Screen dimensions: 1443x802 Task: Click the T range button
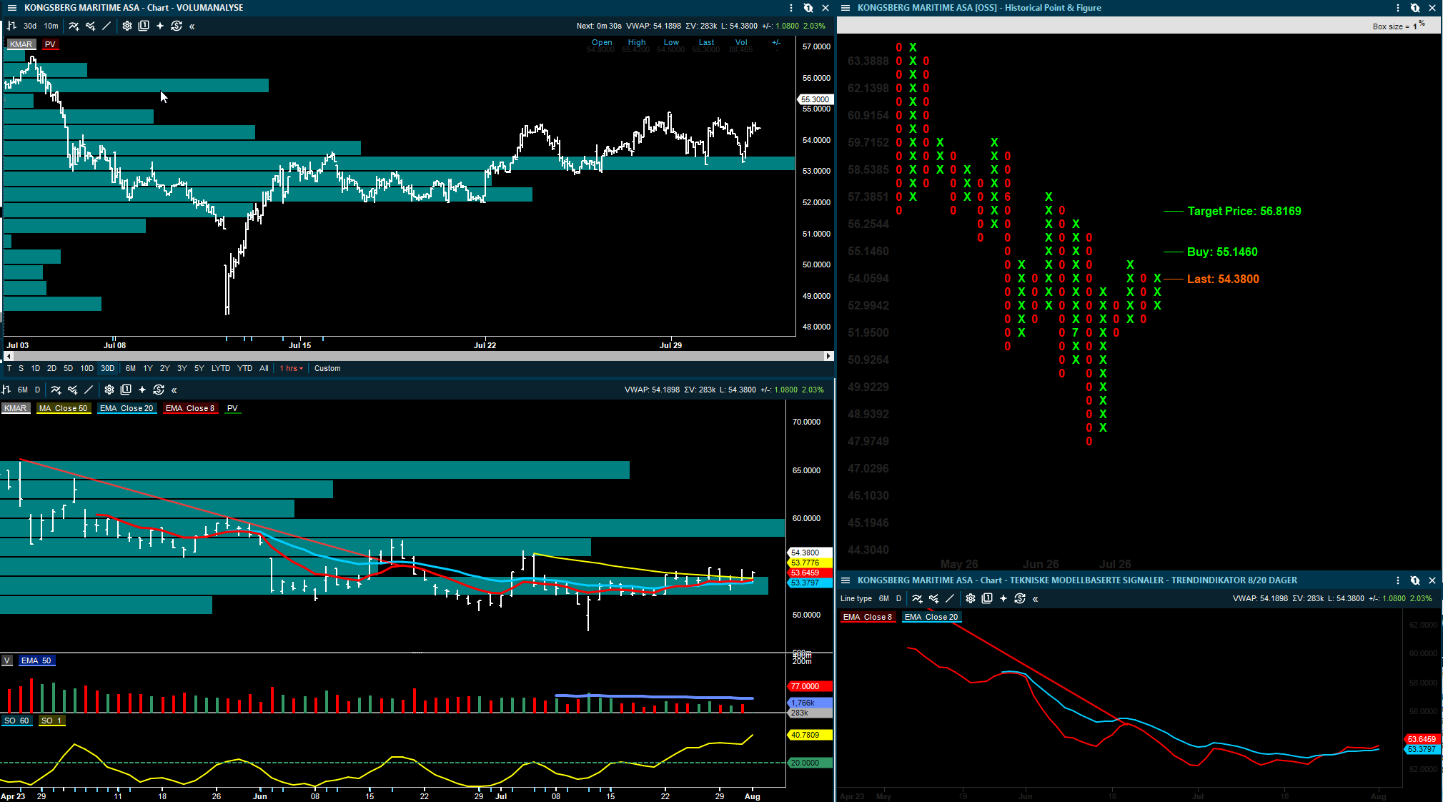pos(9,369)
